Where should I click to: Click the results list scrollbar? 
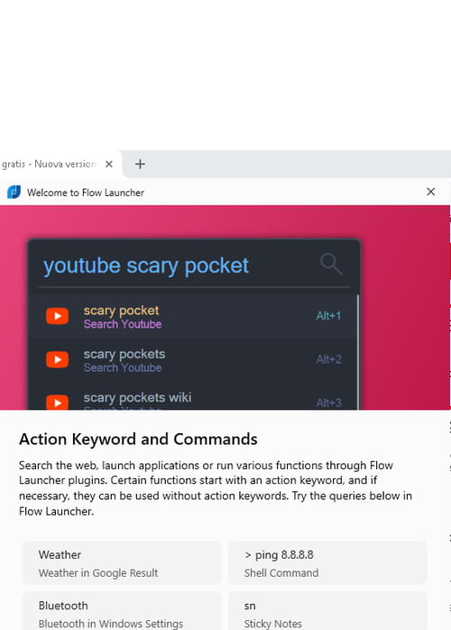pyautogui.click(x=357, y=352)
